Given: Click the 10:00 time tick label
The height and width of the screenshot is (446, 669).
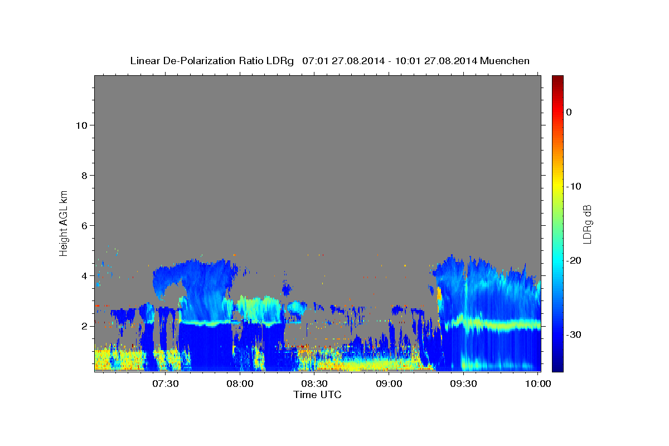Looking at the screenshot, I should click(537, 384).
